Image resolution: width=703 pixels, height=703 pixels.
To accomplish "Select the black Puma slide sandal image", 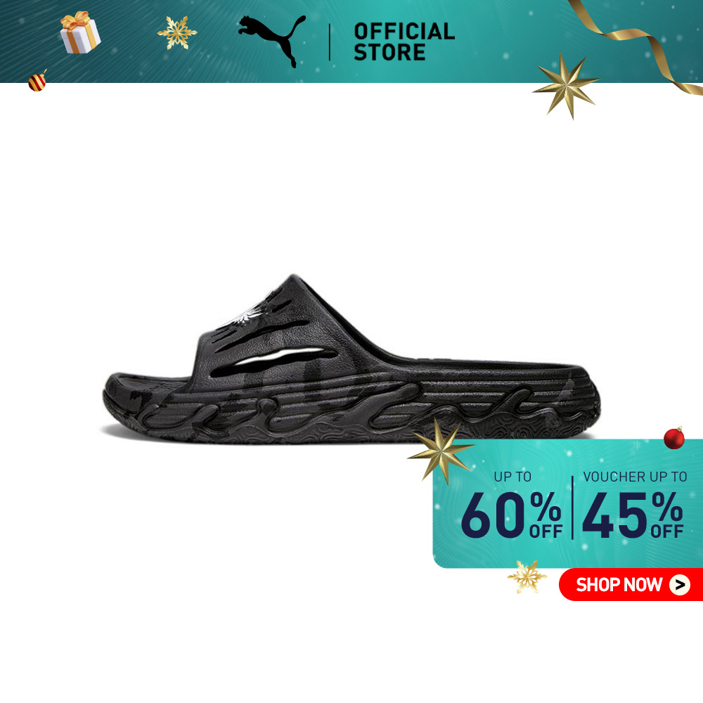I will pyautogui.click(x=352, y=359).
